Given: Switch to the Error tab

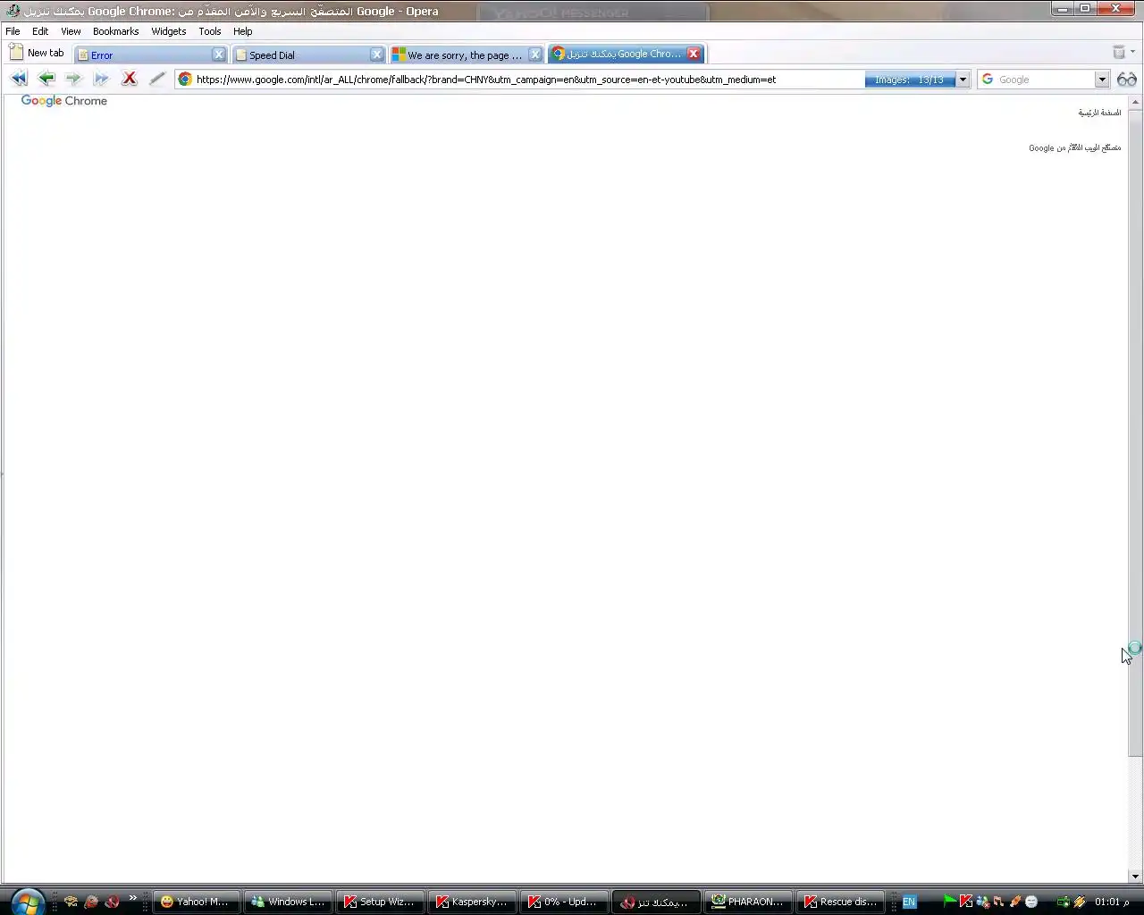Looking at the screenshot, I should point(143,55).
